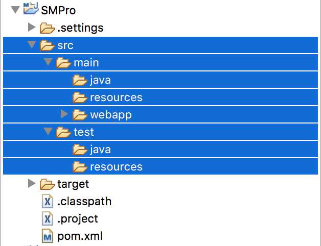Select the pom.xml file label
This screenshot has height=246, width=321.
(x=80, y=236)
